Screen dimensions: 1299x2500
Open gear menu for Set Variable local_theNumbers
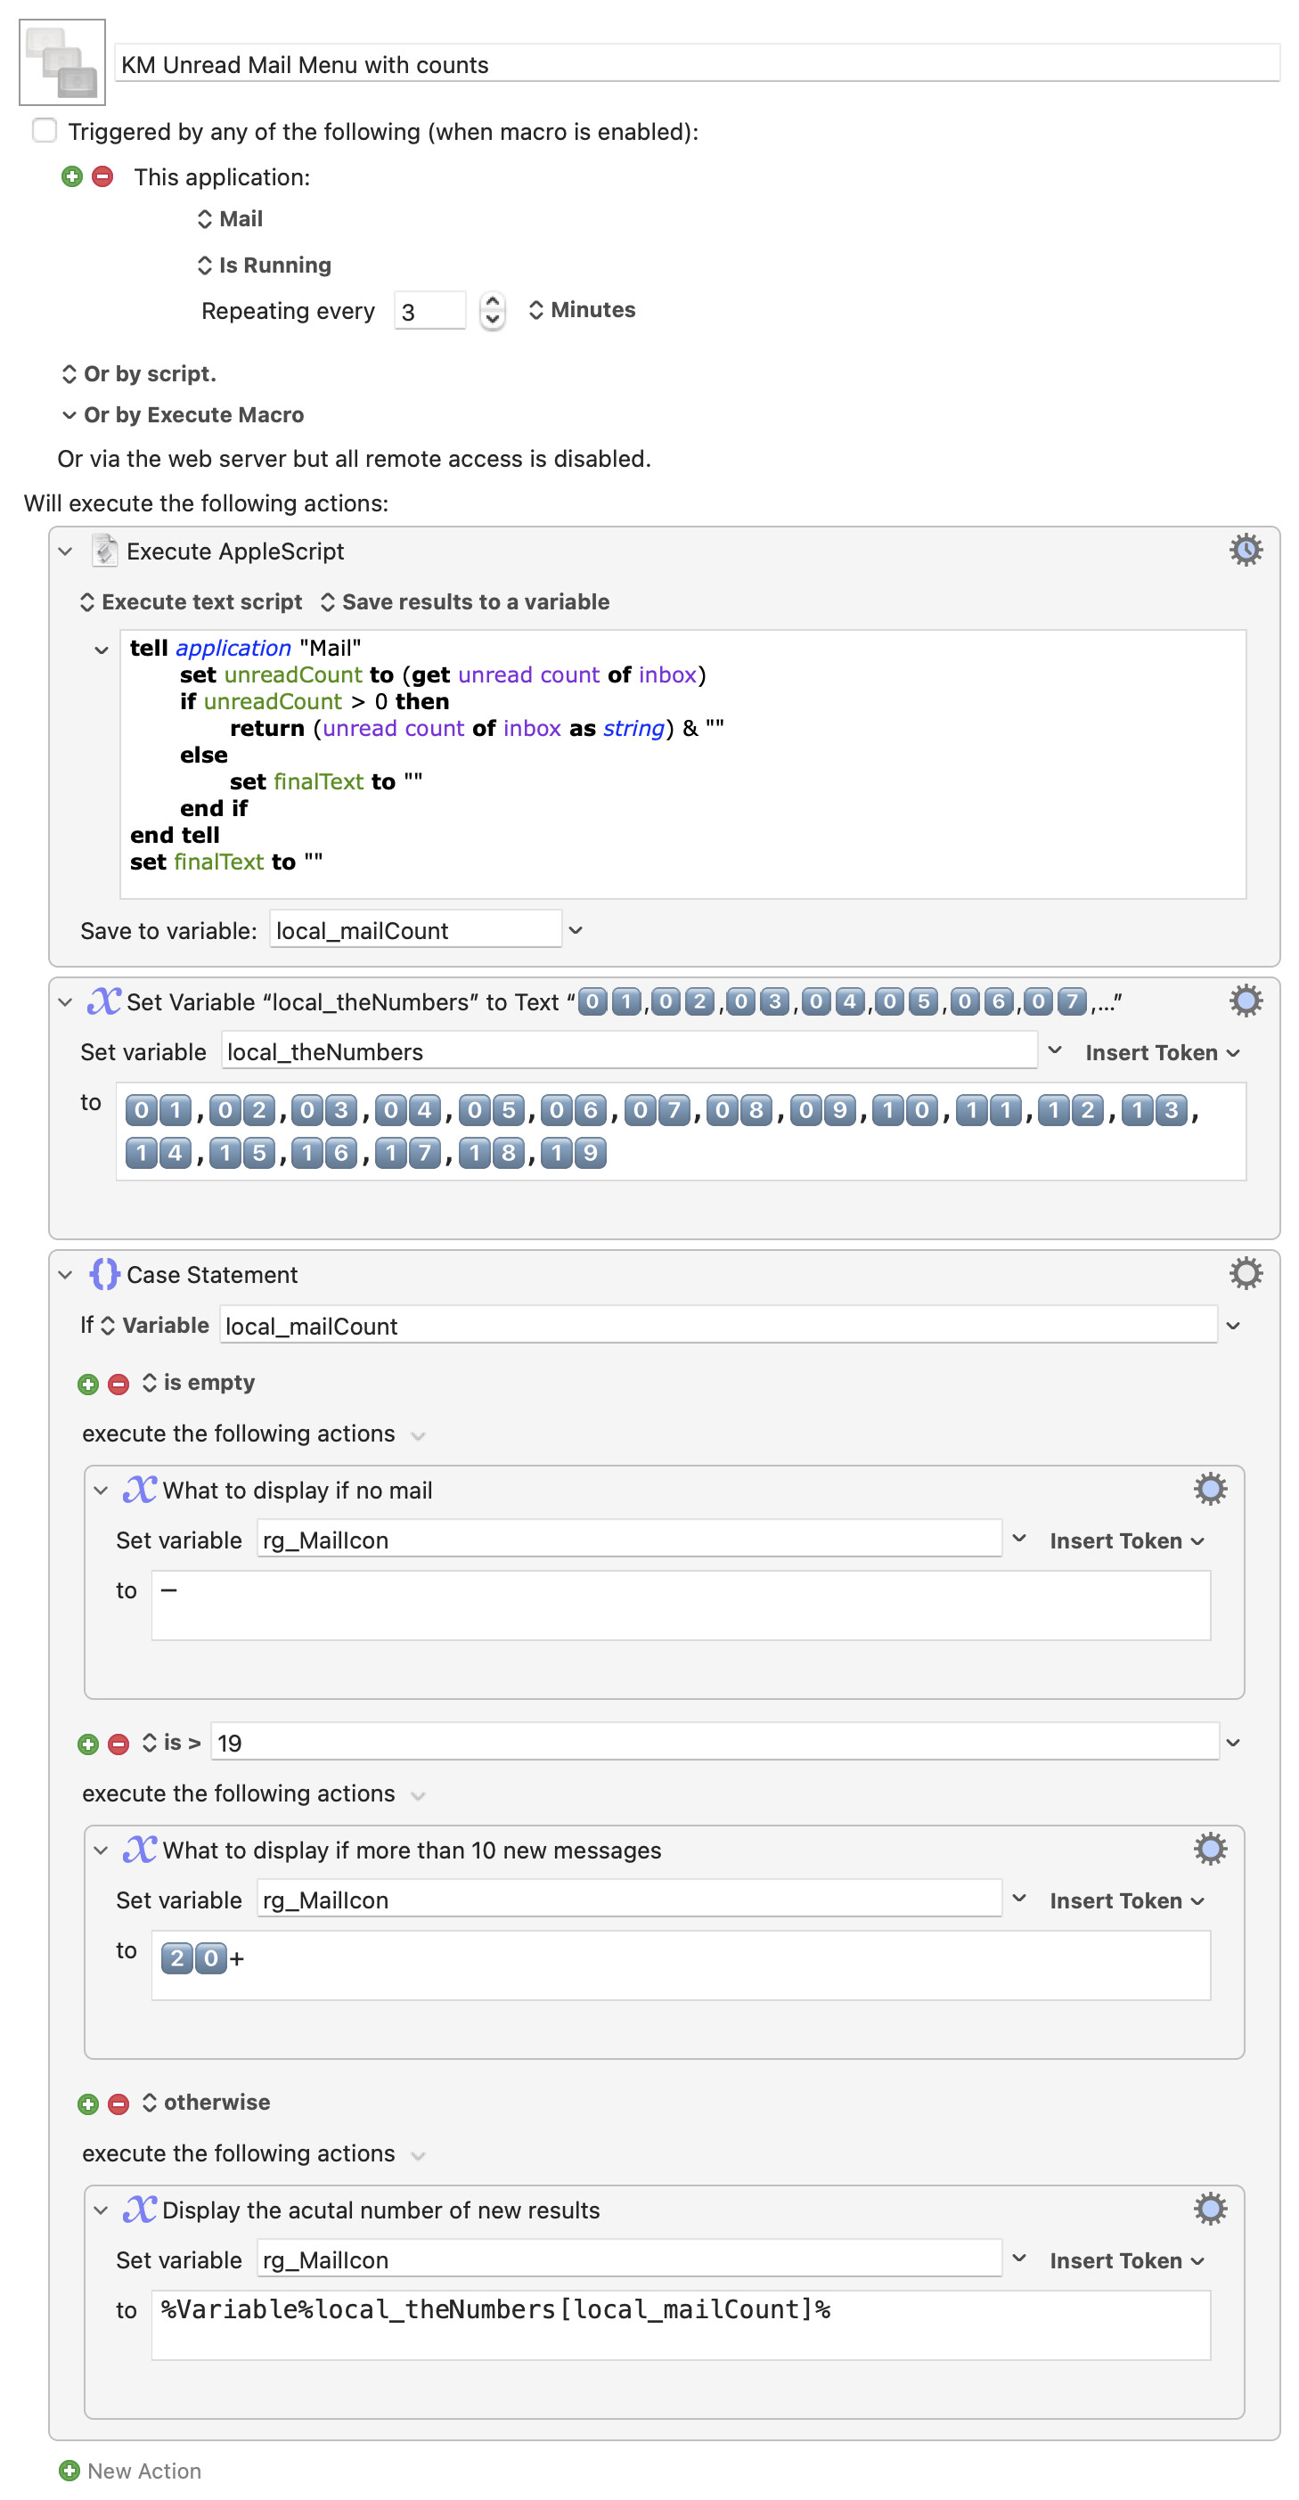pos(1246,1001)
